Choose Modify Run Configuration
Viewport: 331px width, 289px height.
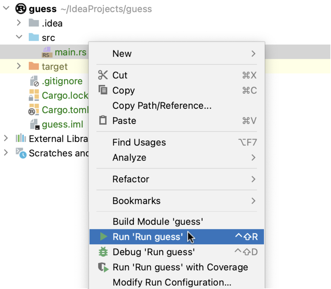pyautogui.click(x=172, y=282)
